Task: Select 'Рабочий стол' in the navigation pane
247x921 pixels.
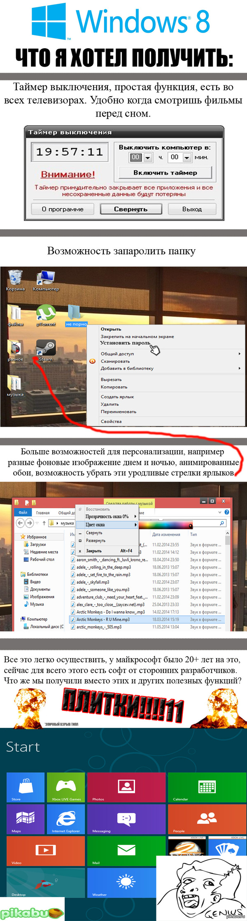Action: click(42, 559)
